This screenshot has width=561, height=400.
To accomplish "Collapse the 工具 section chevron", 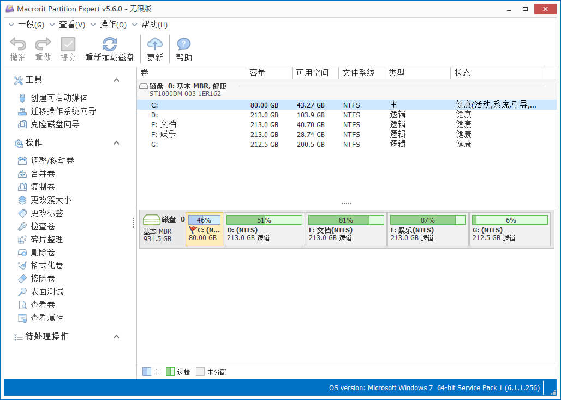I will [x=116, y=80].
